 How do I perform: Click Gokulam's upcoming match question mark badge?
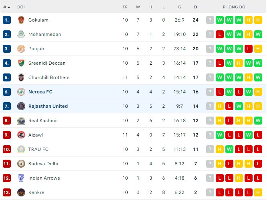(210, 20)
